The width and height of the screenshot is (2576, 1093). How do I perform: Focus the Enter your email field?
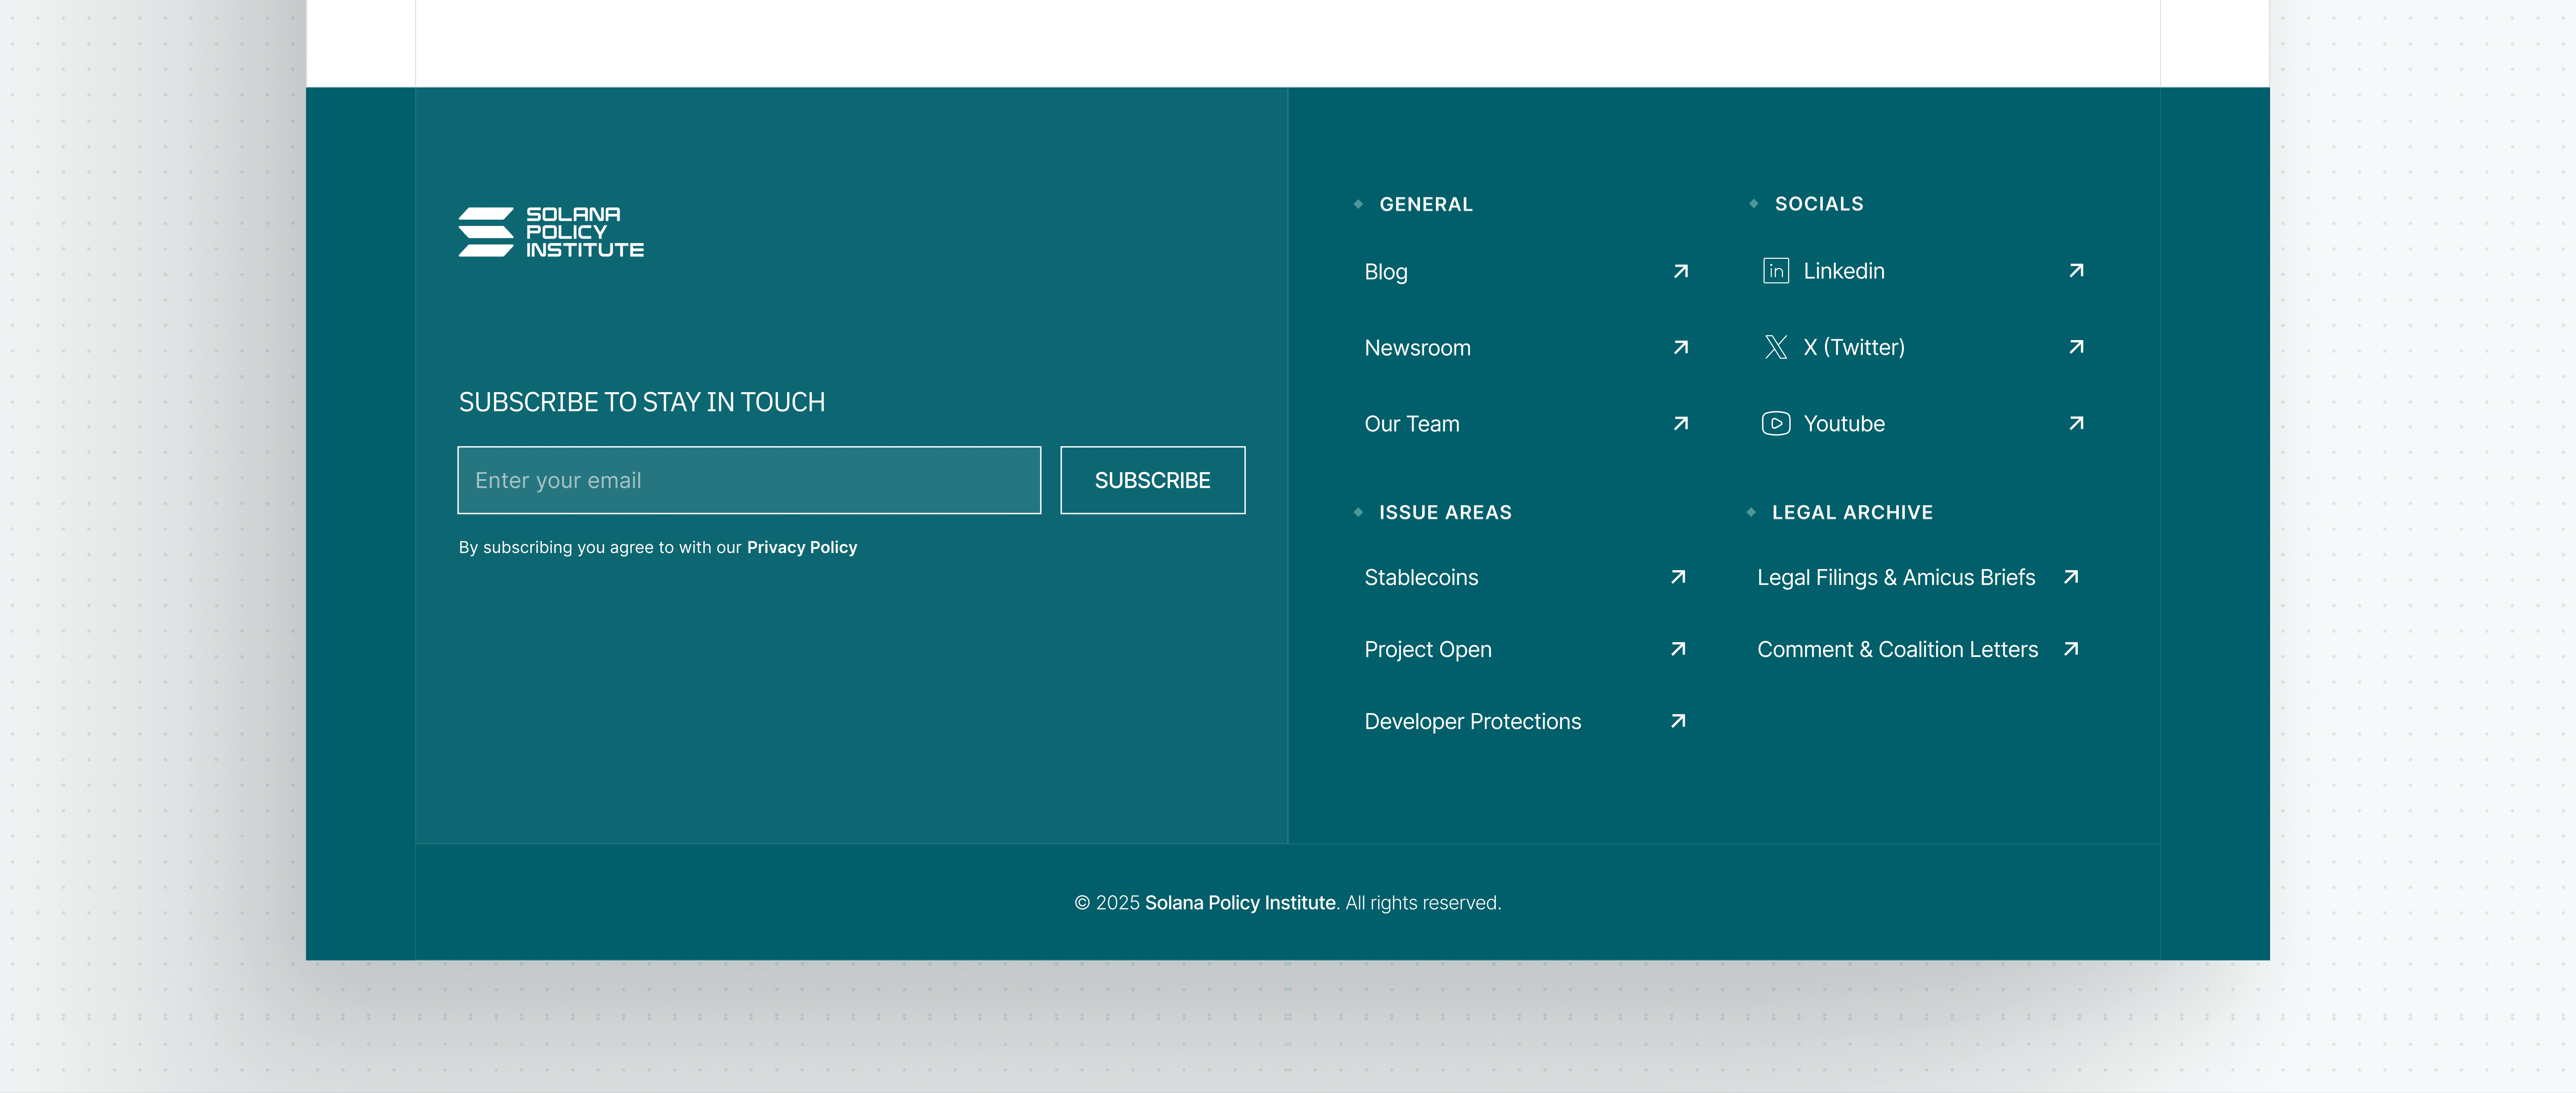[x=749, y=480]
